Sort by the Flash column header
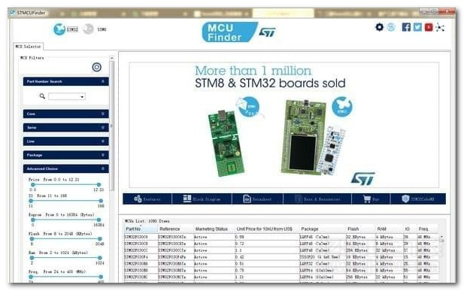Image resolution: width=464 pixels, height=291 pixels. pos(360,229)
